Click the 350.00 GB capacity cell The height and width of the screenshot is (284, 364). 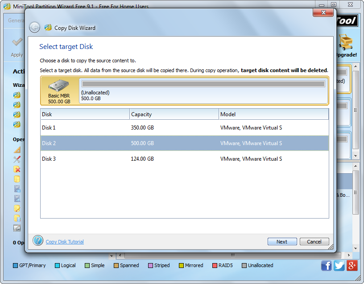pos(142,128)
